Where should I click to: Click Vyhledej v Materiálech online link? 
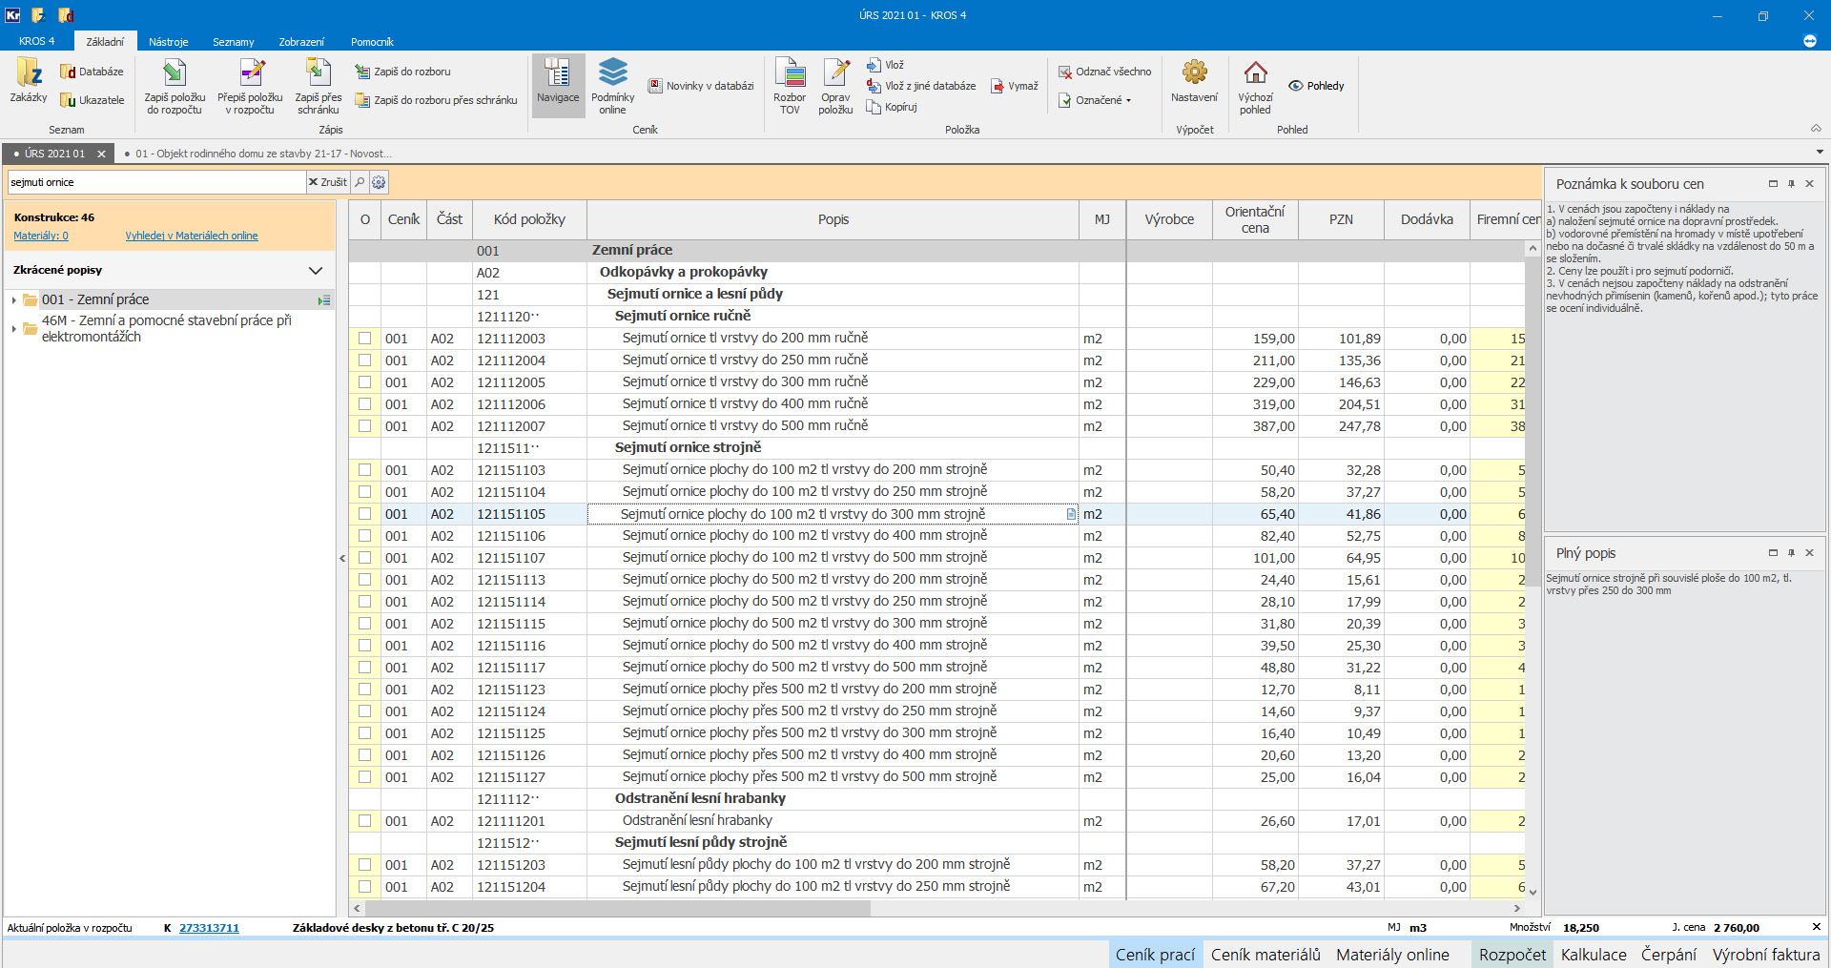(192, 236)
